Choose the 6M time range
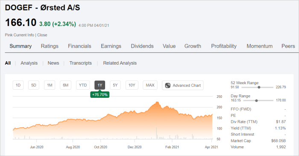This screenshot has width=299, height=156. pos(66,85)
